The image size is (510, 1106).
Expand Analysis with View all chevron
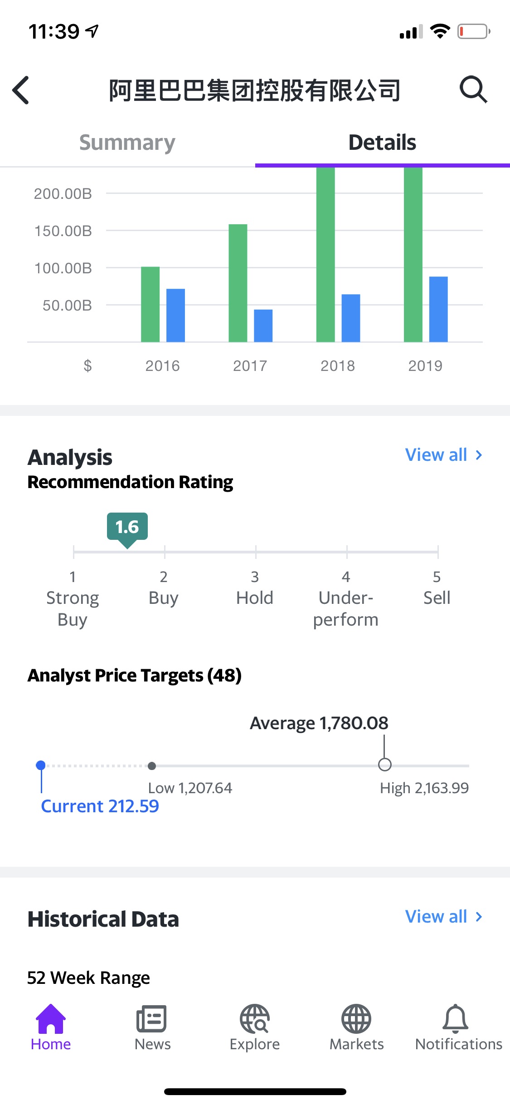(479, 455)
